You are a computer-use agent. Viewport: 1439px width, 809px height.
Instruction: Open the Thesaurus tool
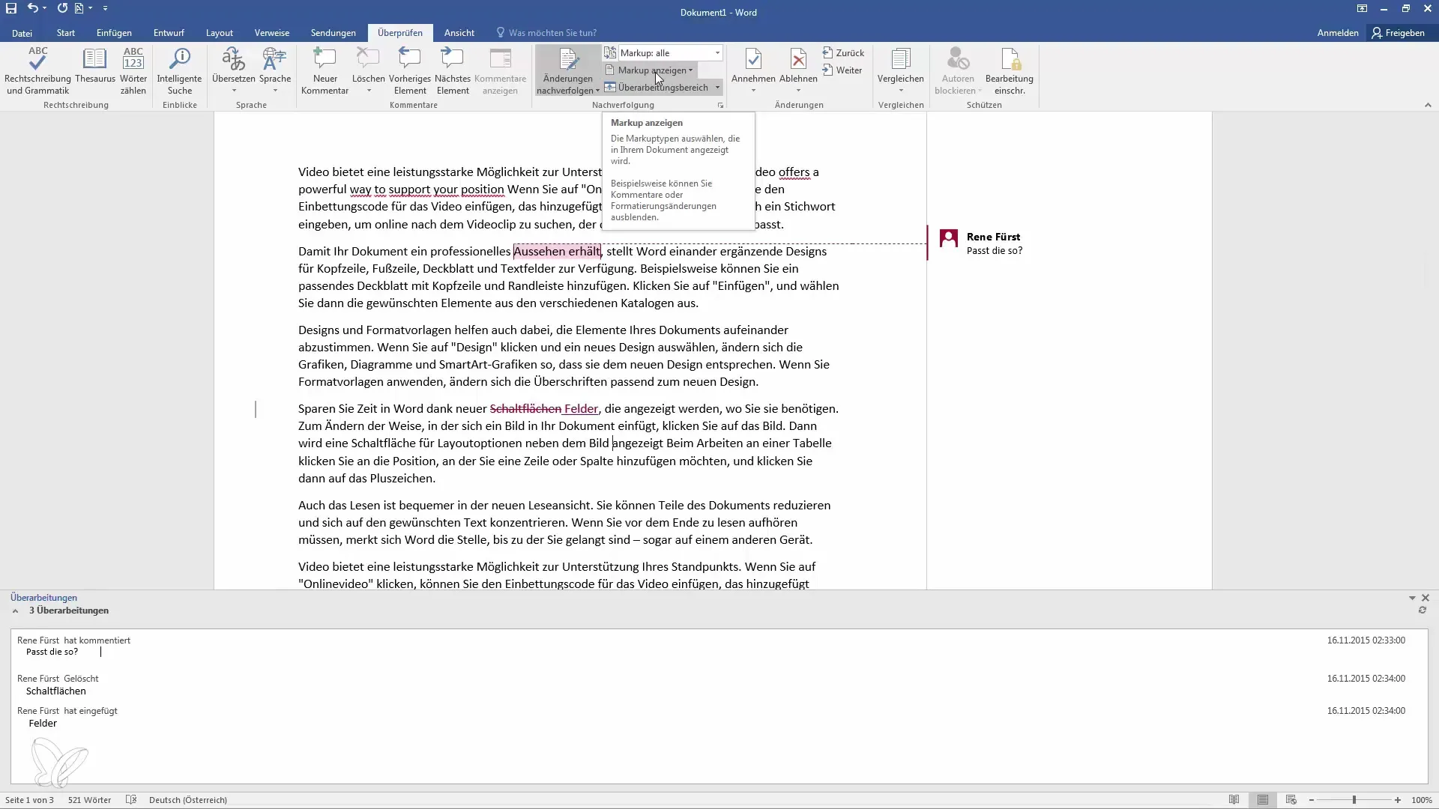point(95,66)
